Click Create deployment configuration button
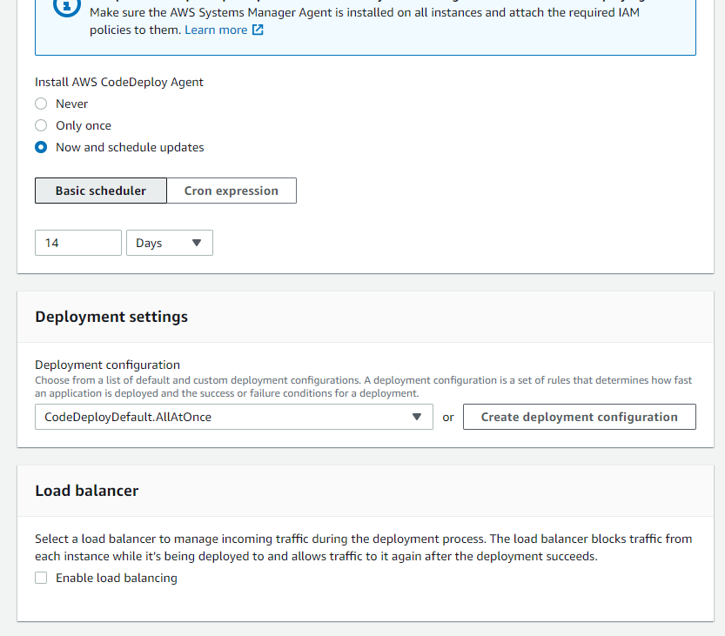Viewport: 725px width, 636px height. [x=580, y=417]
